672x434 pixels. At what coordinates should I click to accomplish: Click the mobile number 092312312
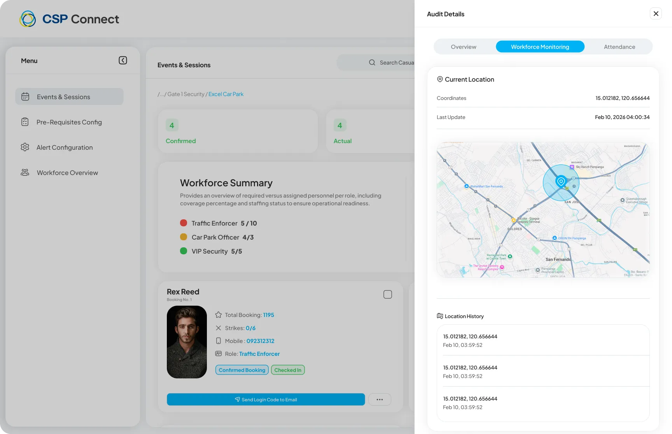260,341
